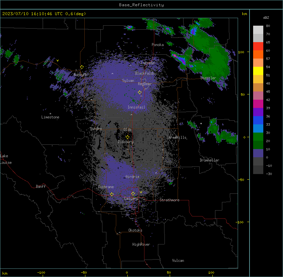Click the Didsbury label

[x=126, y=142]
